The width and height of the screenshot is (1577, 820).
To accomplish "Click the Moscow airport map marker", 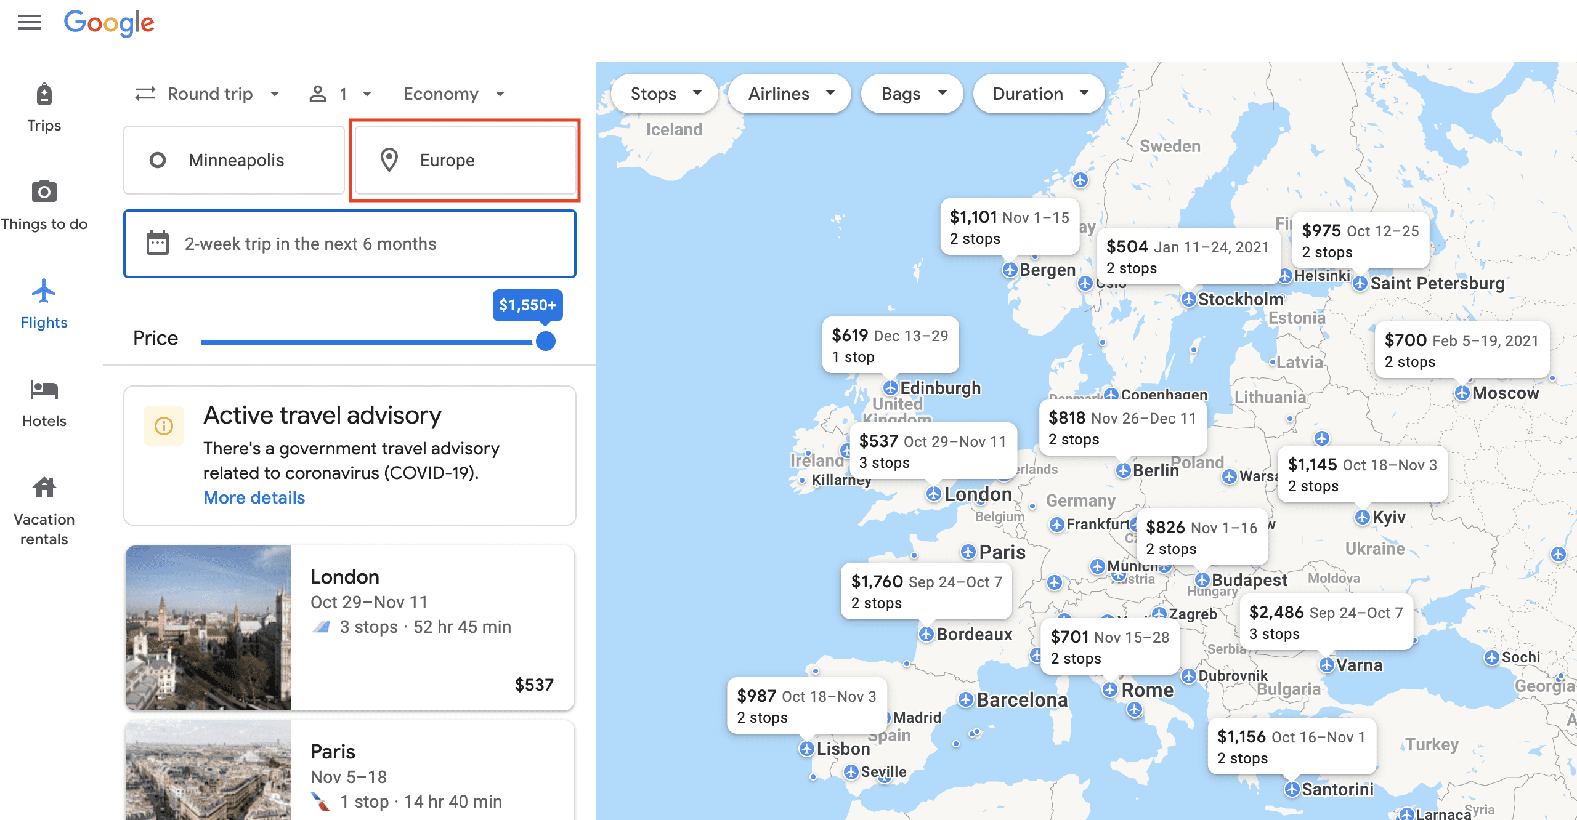I will (x=1462, y=393).
